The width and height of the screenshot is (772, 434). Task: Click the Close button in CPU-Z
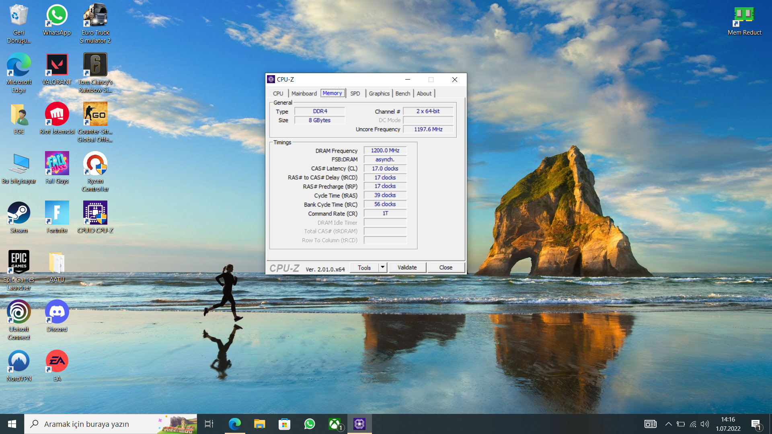pyautogui.click(x=446, y=268)
